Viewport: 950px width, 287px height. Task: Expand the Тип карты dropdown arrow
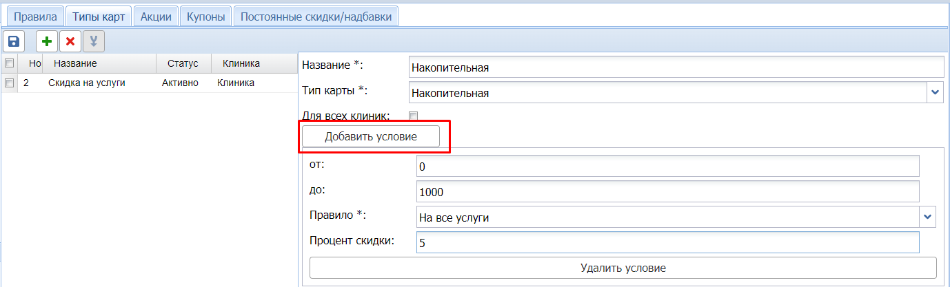click(x=936, y=92)
